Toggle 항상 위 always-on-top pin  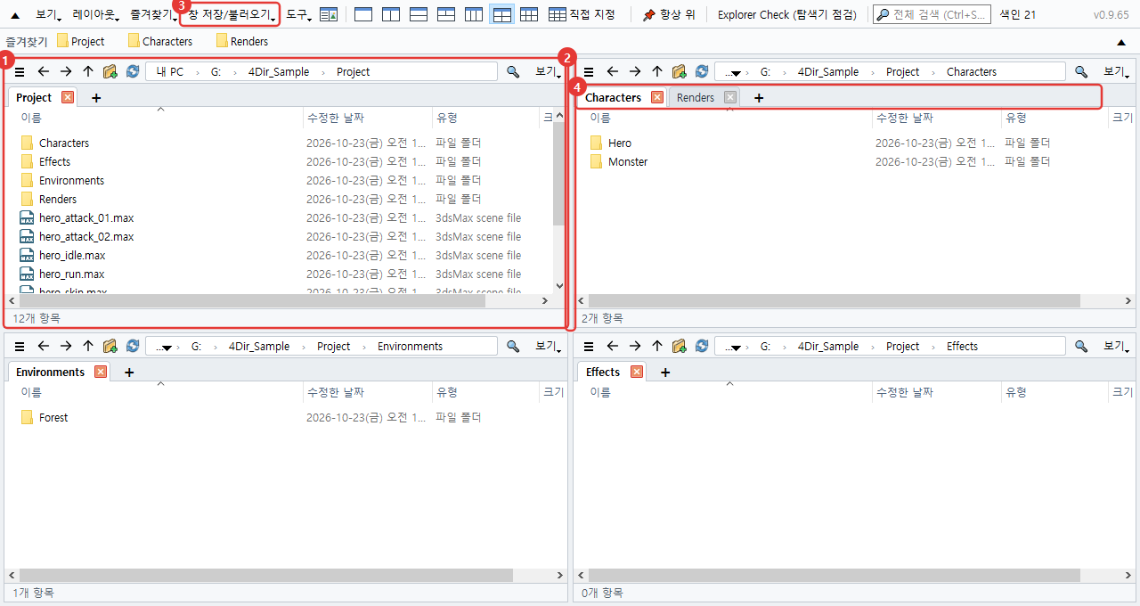pyautogui.click(x=668, y=14)
